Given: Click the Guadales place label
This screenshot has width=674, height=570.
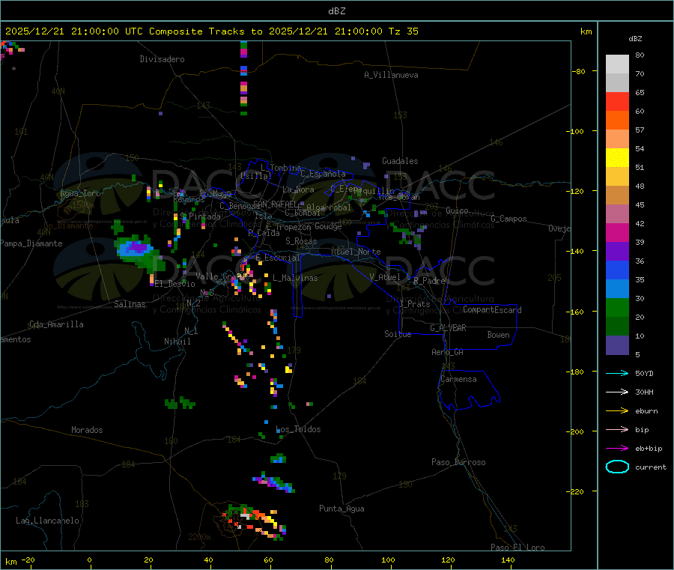Looking at the screenshot, I should click(x=400, y=161).
